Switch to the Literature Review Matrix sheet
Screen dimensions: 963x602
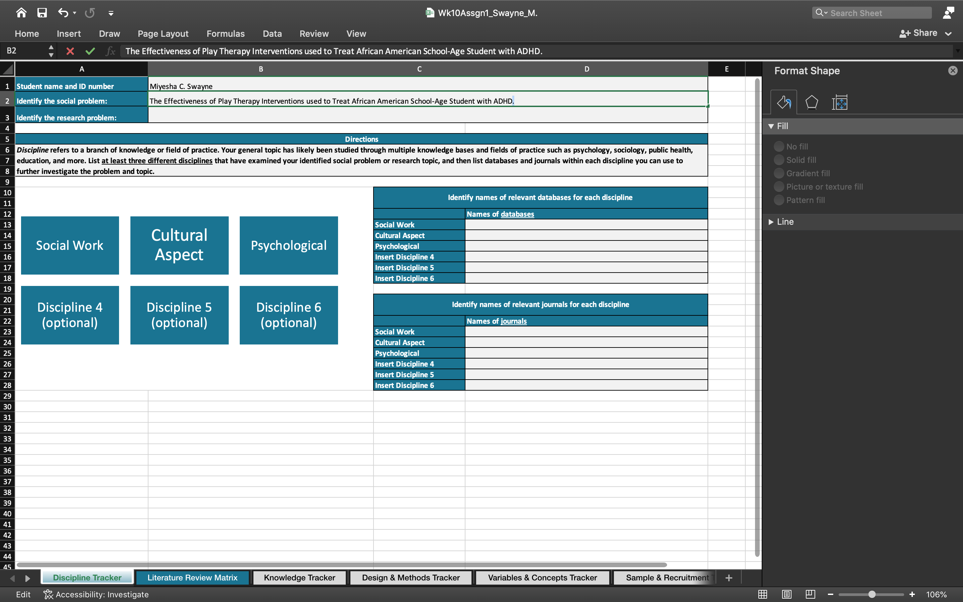pos(192,577)
